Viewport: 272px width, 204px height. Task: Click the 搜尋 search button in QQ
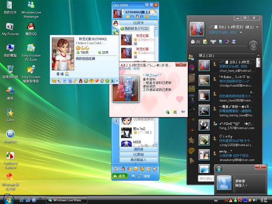pos(144,176)
